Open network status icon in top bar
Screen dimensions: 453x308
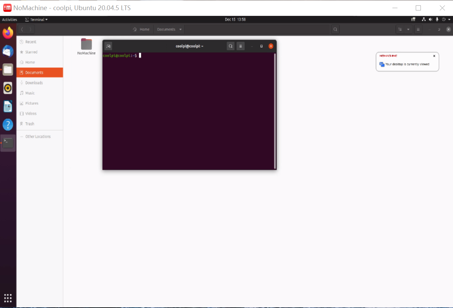(424, 20)
